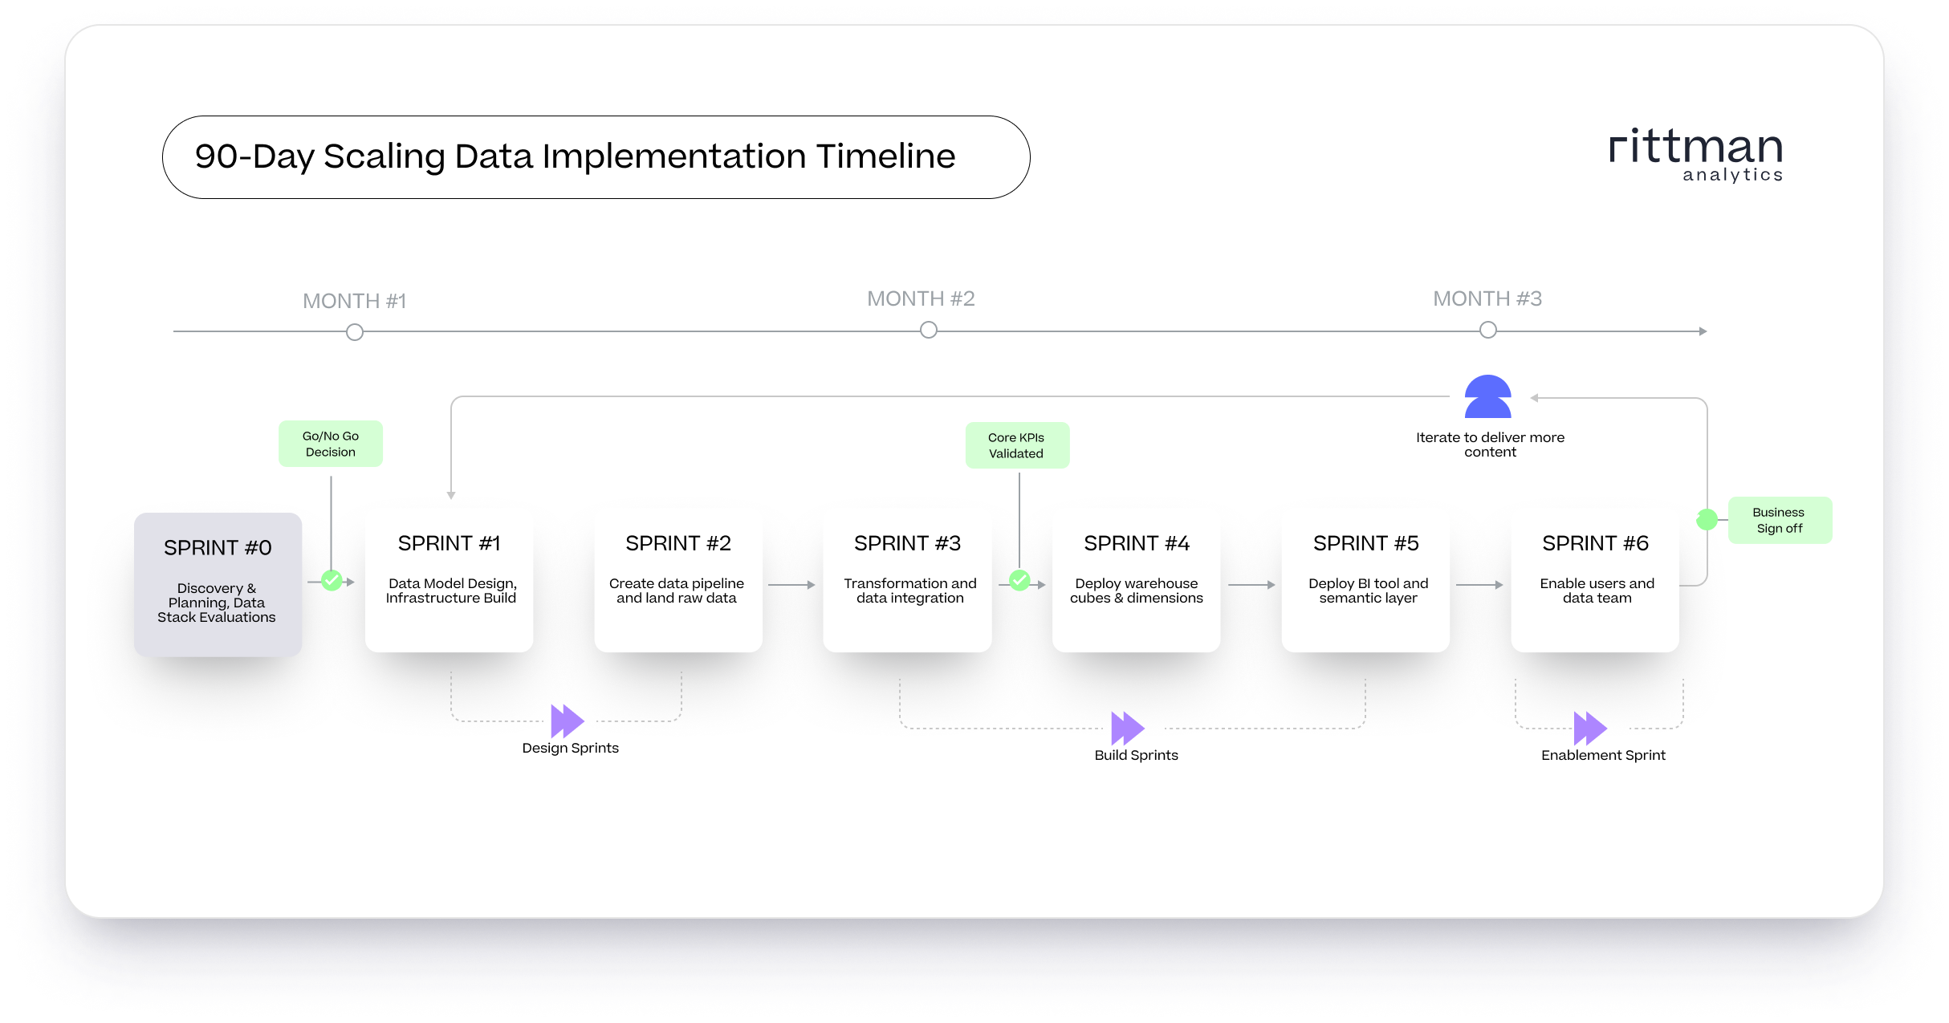1949x1023 pixels.
Task: Select the MONTH #3 label
Action: pyautogui.click(x=1487, y=298)
